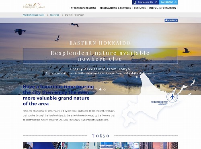201x149 pixels.
Task: Click the airplane icon on Hokkaido map
Action: [172, 97]
